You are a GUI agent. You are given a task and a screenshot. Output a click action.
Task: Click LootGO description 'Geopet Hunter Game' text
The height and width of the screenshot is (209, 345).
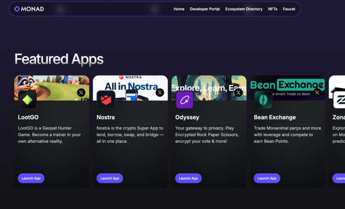(x=49, y=135)
